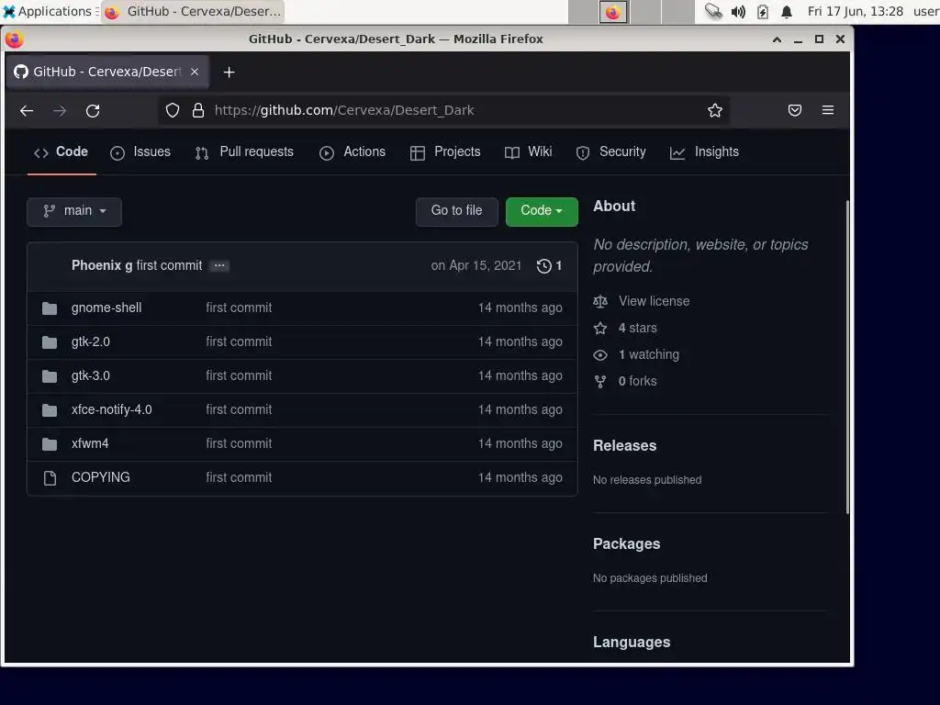Click the power manager battery icon

[x=763, y=11]
